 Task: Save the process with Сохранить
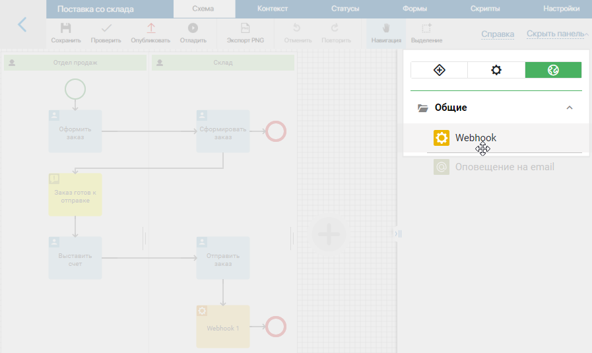coord(65,33)
